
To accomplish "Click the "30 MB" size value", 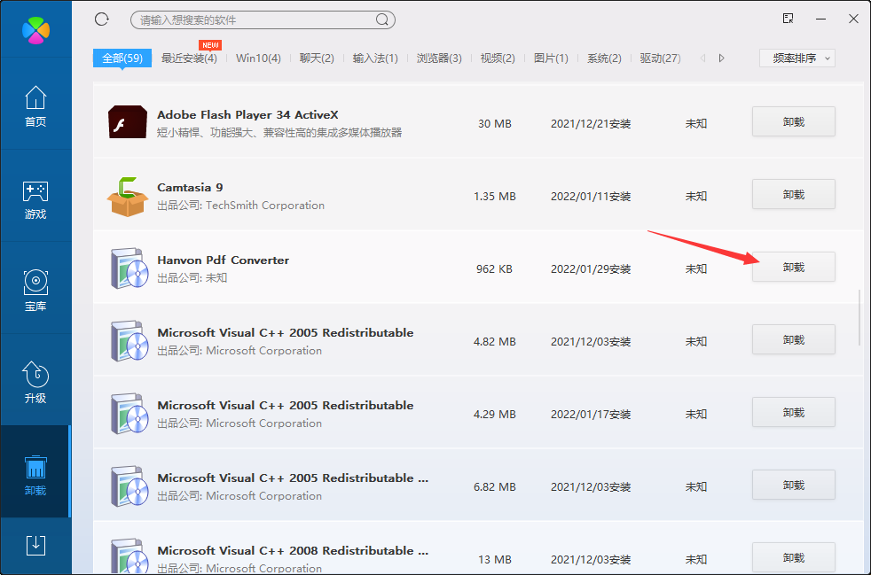I will (x=495, y=124).
